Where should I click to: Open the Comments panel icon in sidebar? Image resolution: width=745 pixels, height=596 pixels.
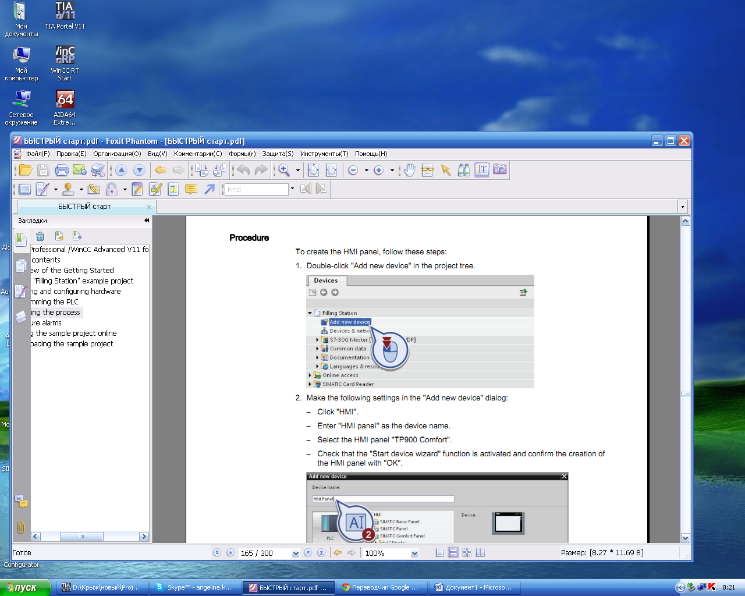pos(21,501)
